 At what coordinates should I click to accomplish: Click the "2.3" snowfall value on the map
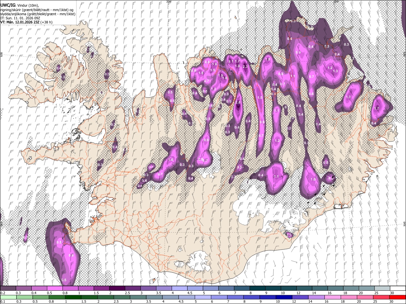(x=245, y=66)
